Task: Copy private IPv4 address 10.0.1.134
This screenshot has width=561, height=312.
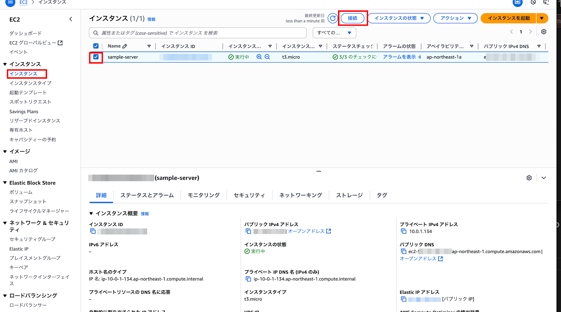Action: (404, 231)
